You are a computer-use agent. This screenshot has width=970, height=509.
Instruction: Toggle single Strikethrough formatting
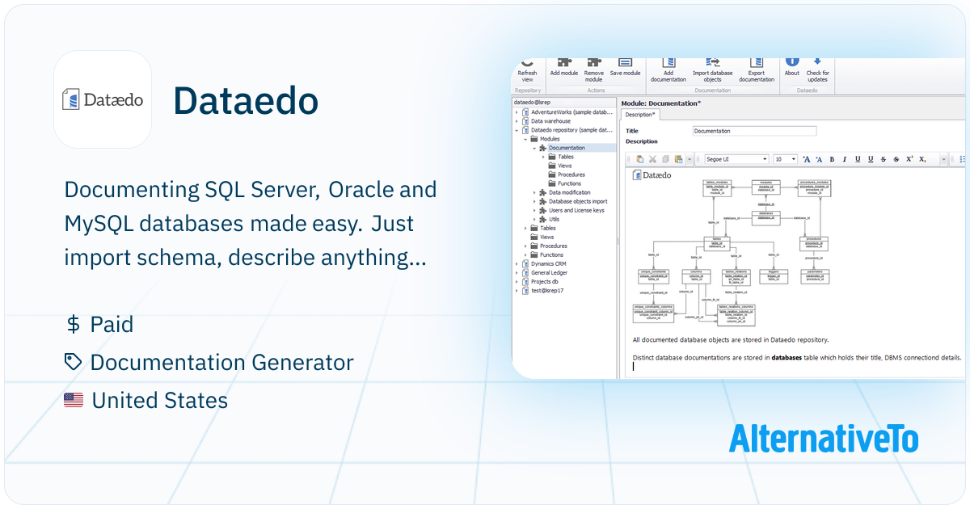[x=884, y=159]
